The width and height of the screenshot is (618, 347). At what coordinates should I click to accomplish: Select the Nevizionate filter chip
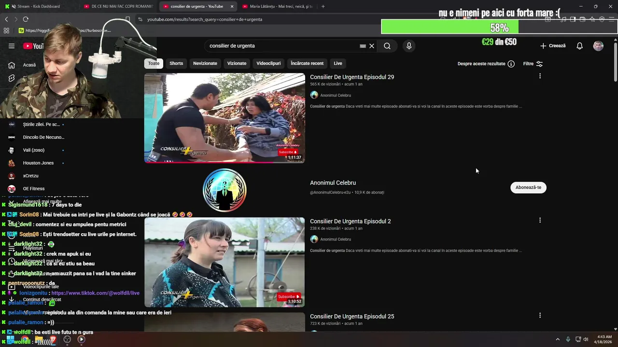(x=205, y=63)
